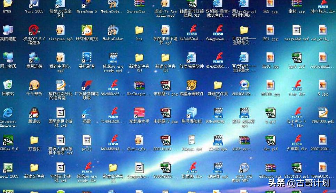Open the 植物性别分化 PDF document
This screenshot has height=193, width=336.
(x=61, y=85)
